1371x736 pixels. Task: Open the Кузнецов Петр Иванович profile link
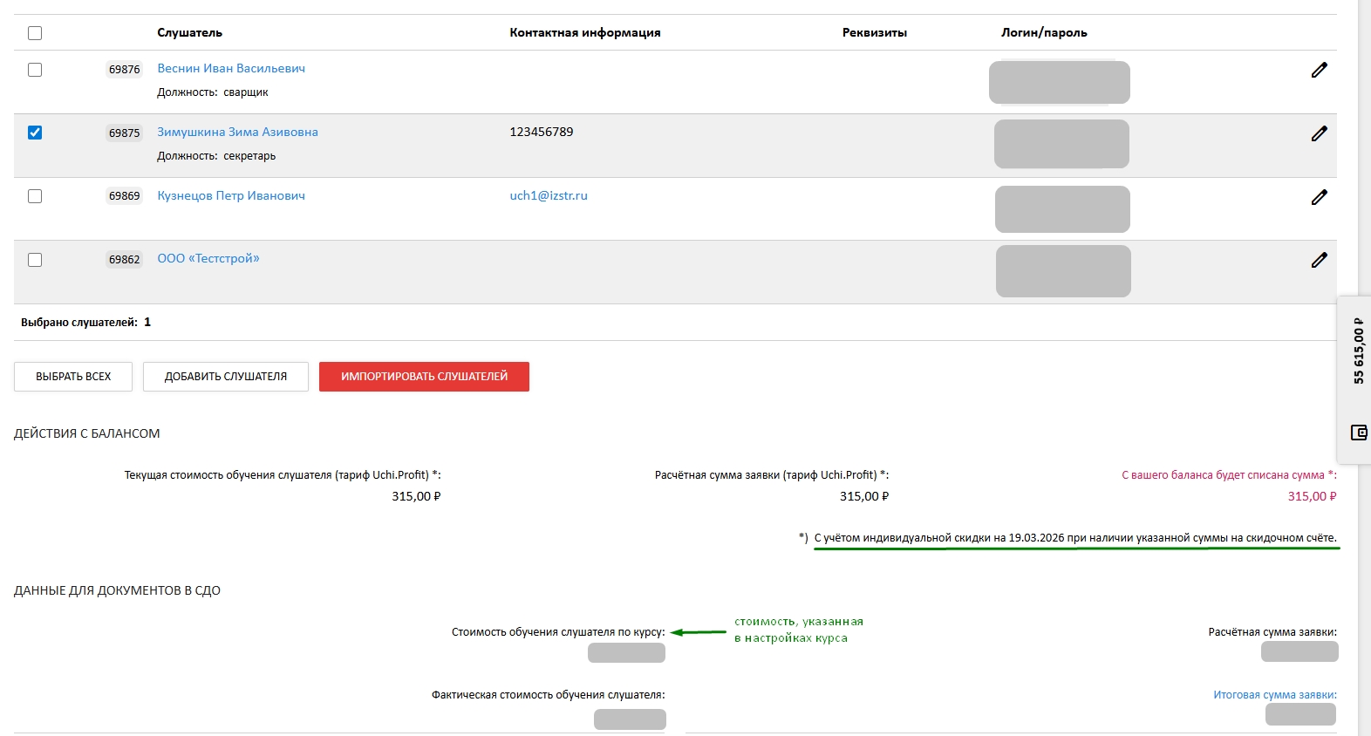[231, 195]
